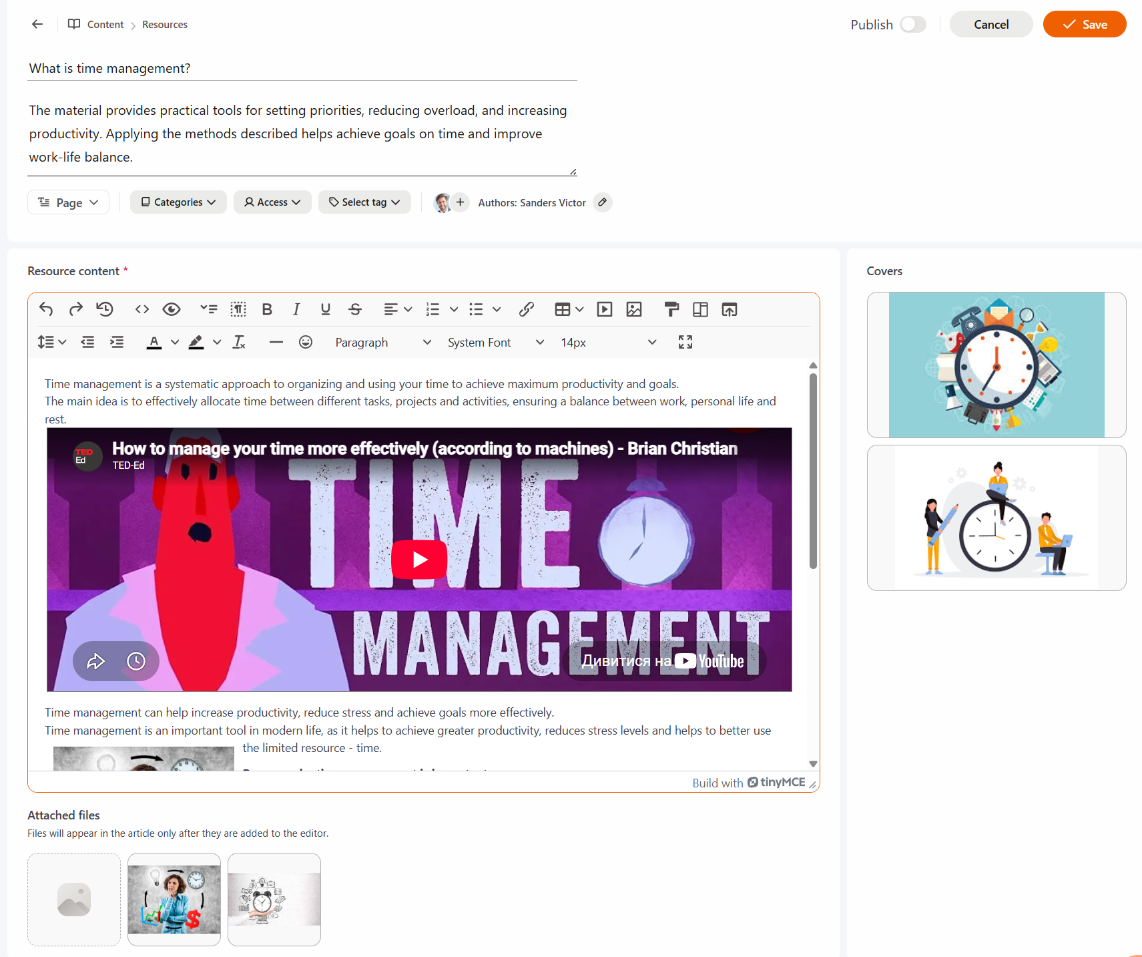Insert a media embed
This screenshot has width=1142, height=957.
pyautogui.click(x=605, y=309)
